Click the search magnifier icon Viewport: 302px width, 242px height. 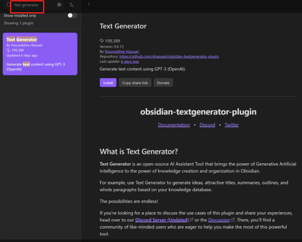coord(8,5)
